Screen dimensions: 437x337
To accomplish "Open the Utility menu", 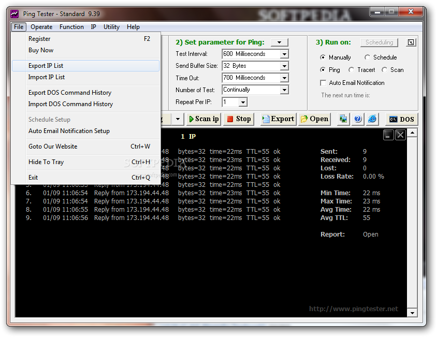I will (111, 27).
